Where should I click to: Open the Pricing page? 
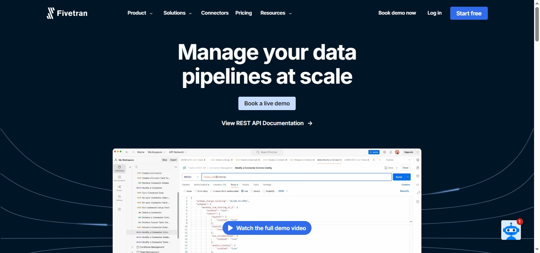pyautogui.click(x=244, y=13)
